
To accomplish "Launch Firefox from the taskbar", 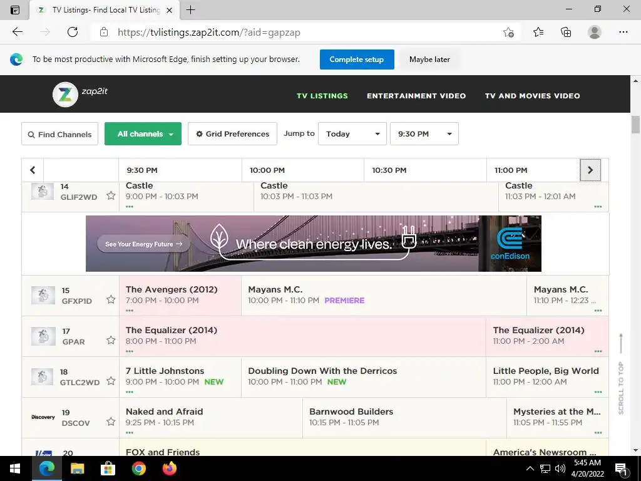I will [169, 468].
